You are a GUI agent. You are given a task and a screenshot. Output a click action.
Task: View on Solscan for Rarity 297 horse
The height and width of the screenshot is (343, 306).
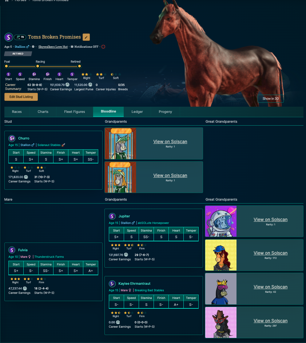click(x=271, y=321)
